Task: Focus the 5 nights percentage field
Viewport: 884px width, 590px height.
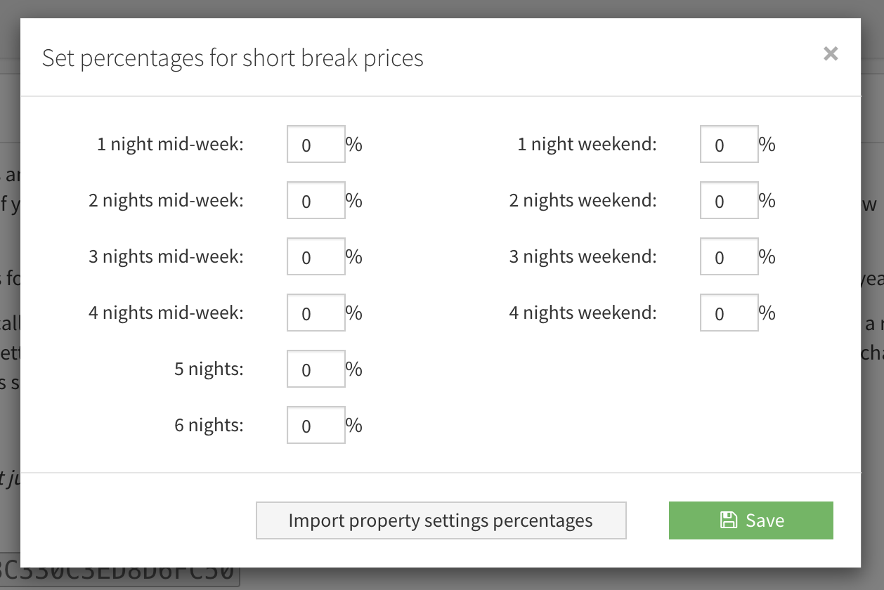Action: click(x=316, y=369)
